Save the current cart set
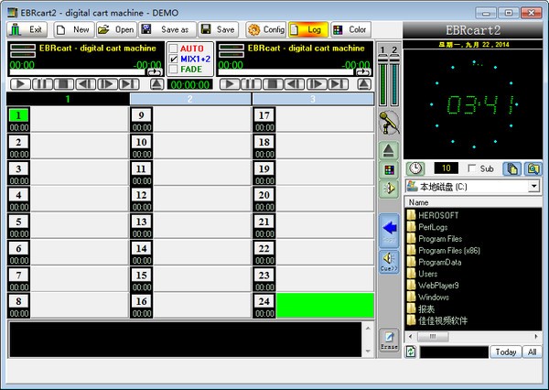549x390 pixels. point(218,30)
